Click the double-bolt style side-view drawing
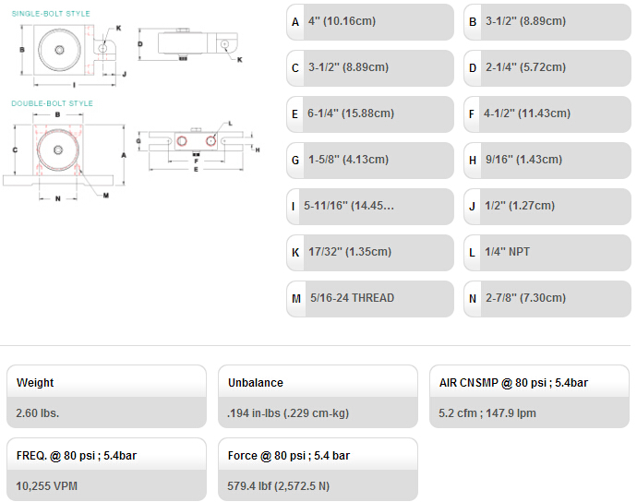Screen dimensions: 637x502 click(198, 146)
